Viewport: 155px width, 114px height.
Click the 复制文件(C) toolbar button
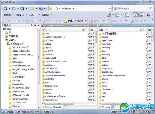click(x=12, y=21)
